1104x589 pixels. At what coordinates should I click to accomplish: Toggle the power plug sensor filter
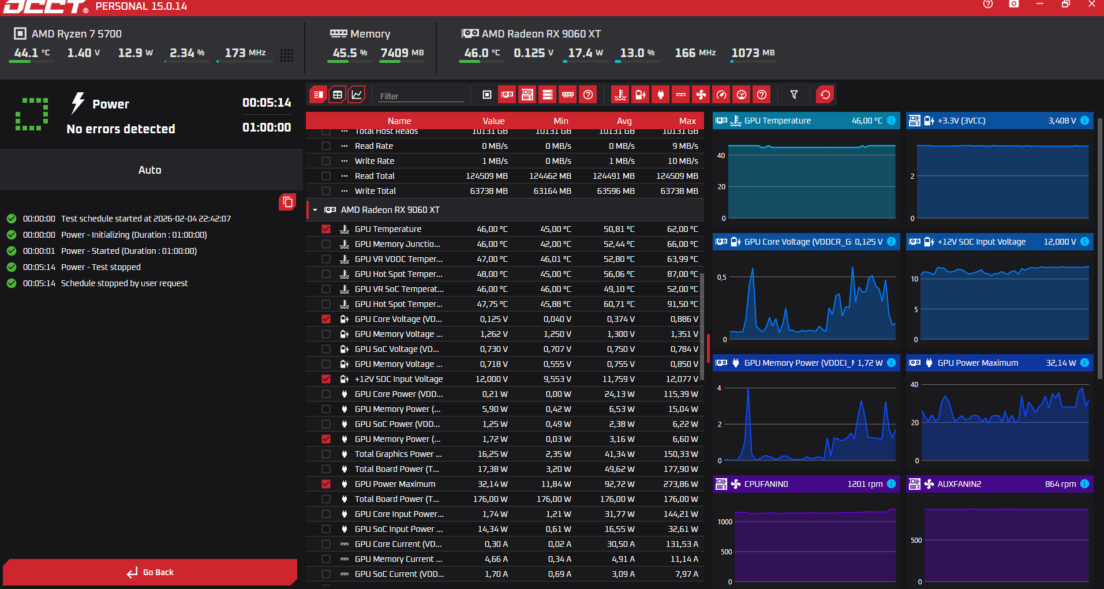(x=661, y=95)
